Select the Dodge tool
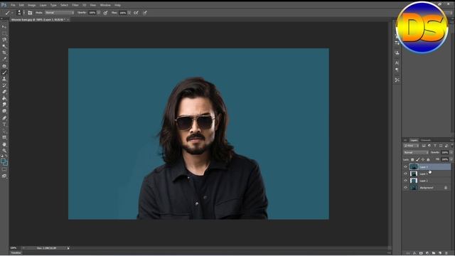The image size is (455, 256). [x=4, y=111]
